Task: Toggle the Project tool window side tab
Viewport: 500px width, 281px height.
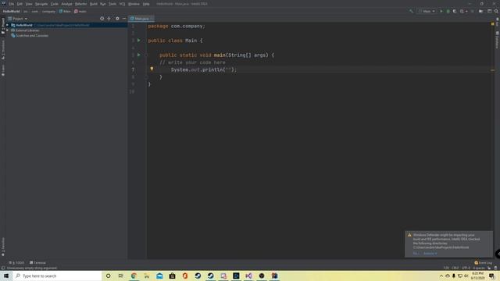Action: [x=3, y=26]
